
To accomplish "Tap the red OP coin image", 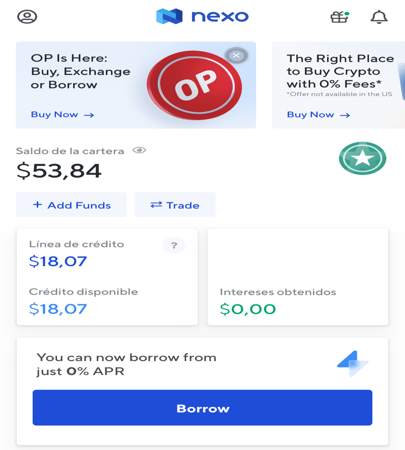I will tap(194, 85).
